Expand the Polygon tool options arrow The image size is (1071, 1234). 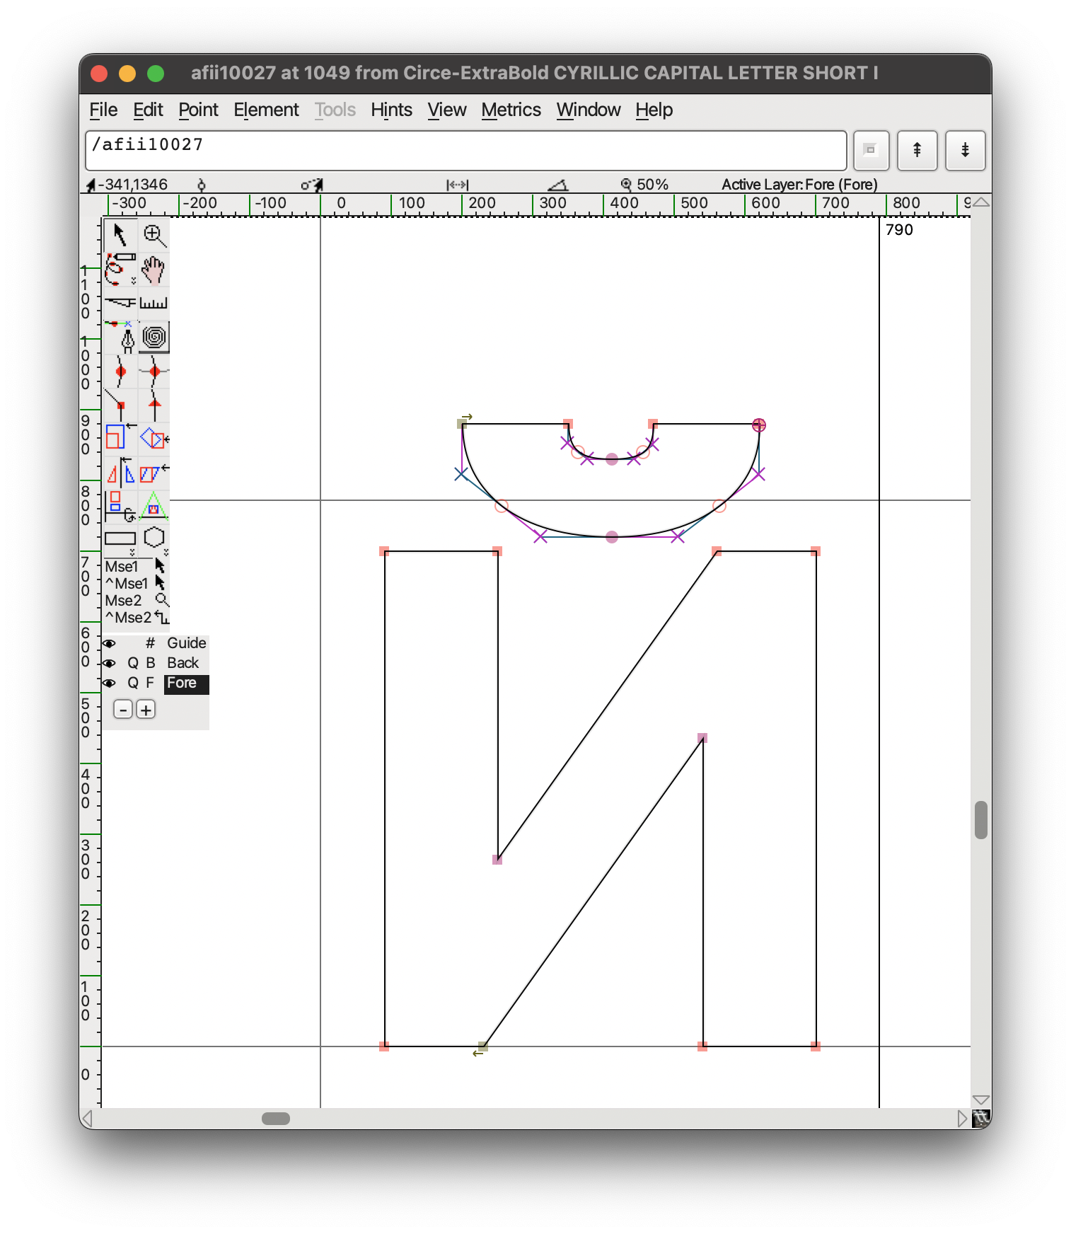click(x=166, y=553)
